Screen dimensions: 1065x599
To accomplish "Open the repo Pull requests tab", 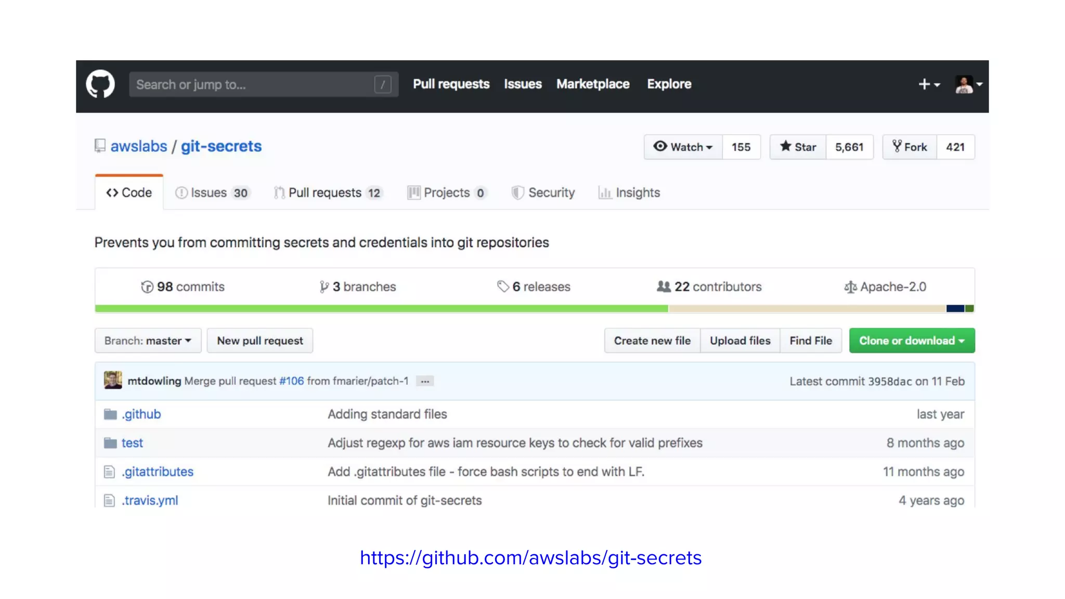I will (x=329, y=193).
